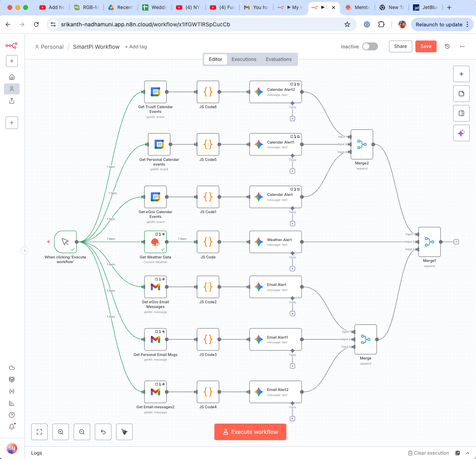Image resolution: width=476 pixels, height=459 pixels.
Task: Open the workflow options ellipsis menu
Action: [462, 46]
